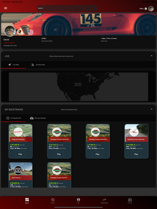Screen dimensions: 157x209
Task: Collapse the MY RACETRACKS section
Action: coord(151,109)
